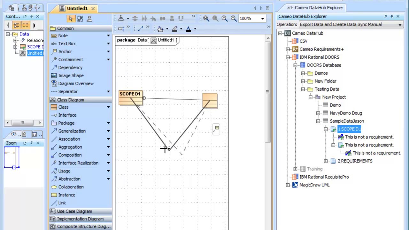The height and width of the screenshot is (230, 409).
Task: Switch to the Containment tree tab icon
Action: click(x=12, y=8)
